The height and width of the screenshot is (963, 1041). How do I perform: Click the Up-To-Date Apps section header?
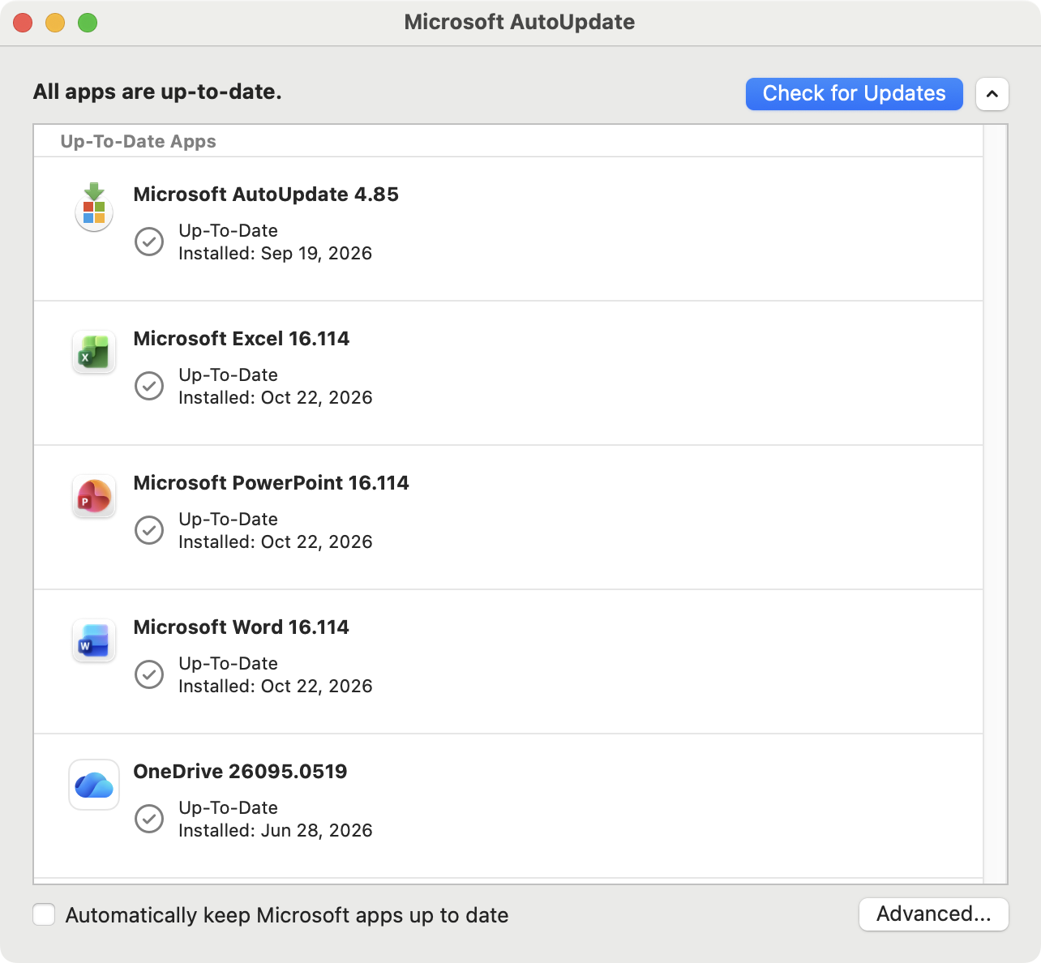click(138, 141)
